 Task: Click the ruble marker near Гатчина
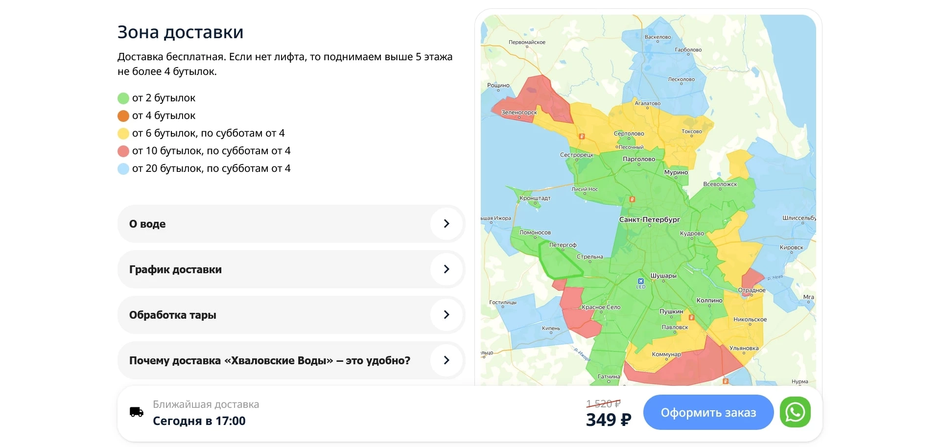(x=726, y=380)
